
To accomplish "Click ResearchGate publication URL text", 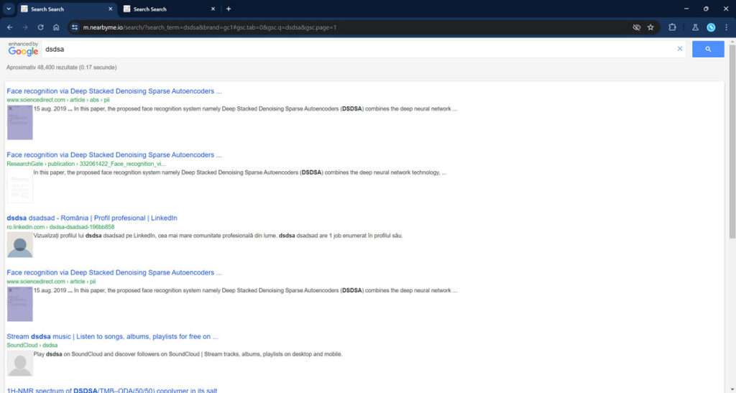I will [x=86, y=164].
